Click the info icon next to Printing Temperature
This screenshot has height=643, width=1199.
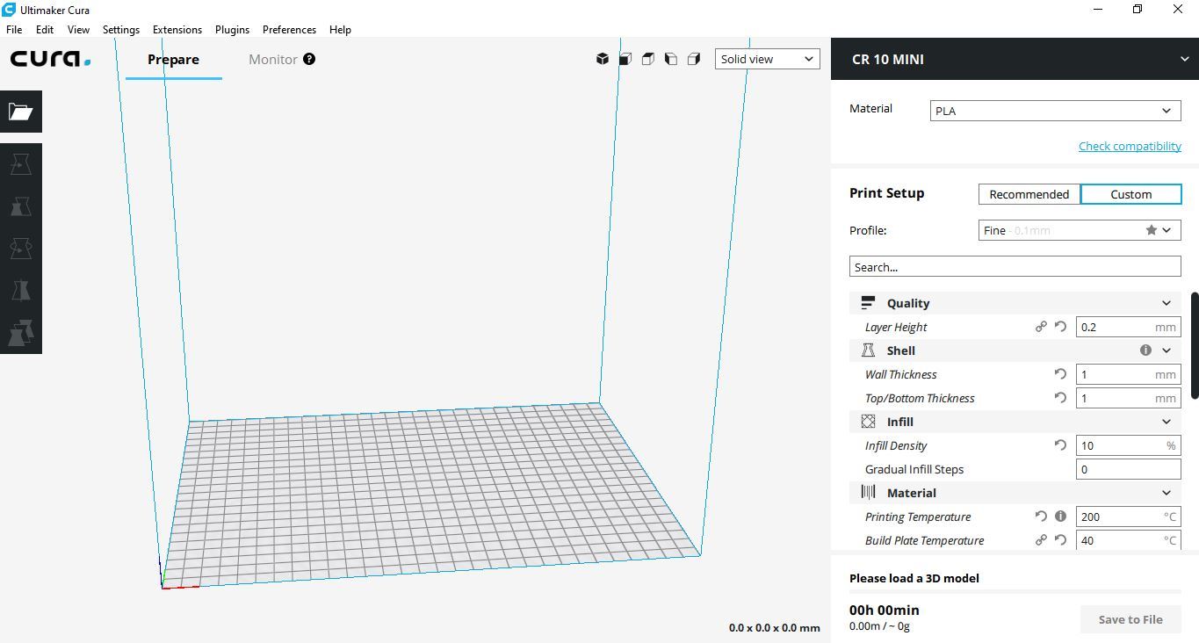coord(1060,517)
